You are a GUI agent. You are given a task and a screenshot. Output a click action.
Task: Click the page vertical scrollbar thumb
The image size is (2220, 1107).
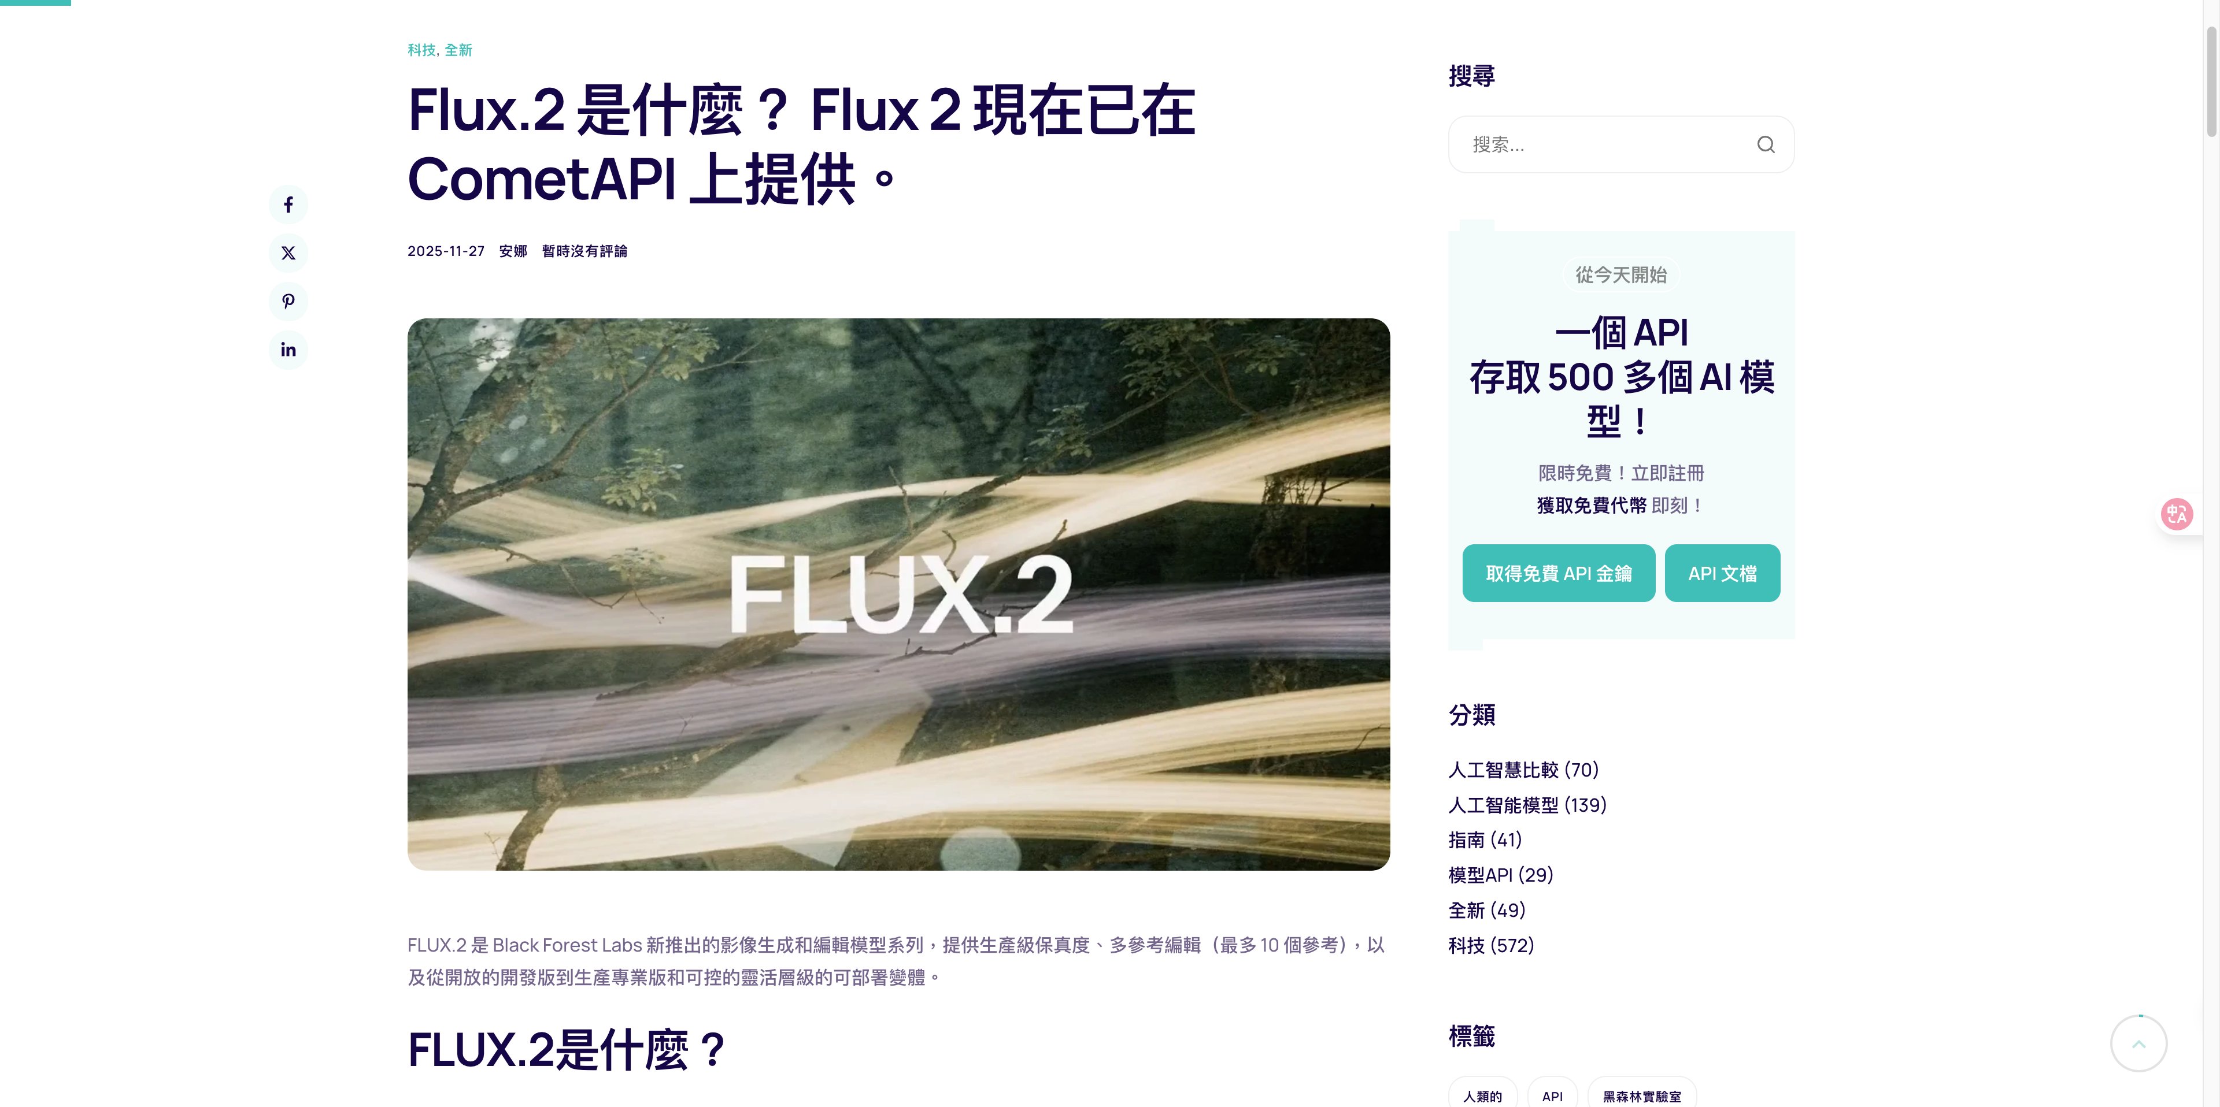click(2211, 82)
